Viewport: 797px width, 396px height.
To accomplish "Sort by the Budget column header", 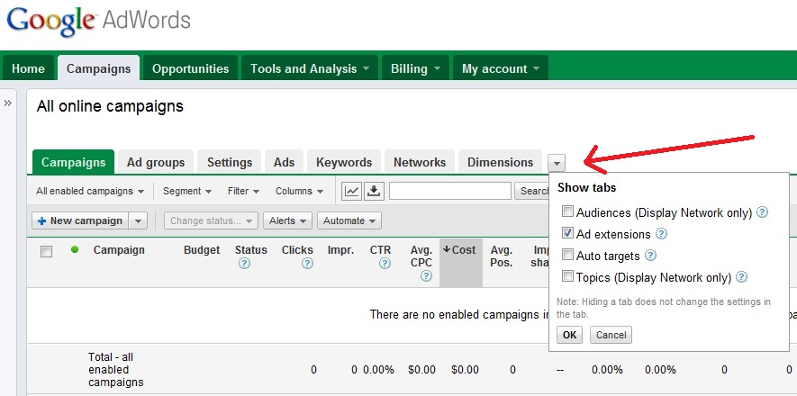I will tap(202, 250).
